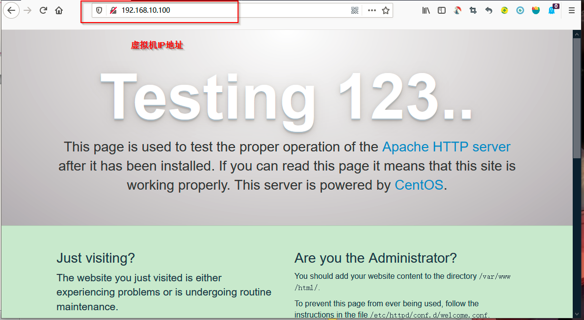
Task: Click the Just visiting? heading
Action: (96, 258)
